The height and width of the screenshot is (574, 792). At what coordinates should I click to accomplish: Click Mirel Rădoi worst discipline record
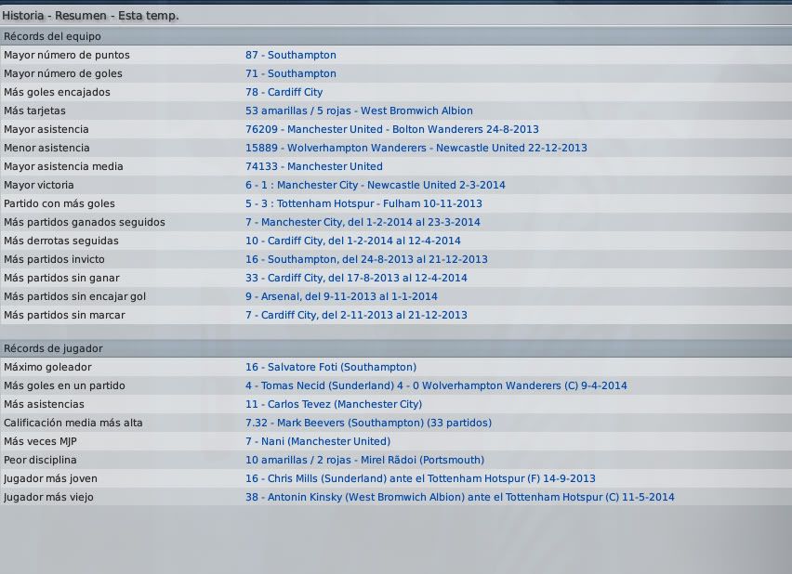click(x=364, y=461)
